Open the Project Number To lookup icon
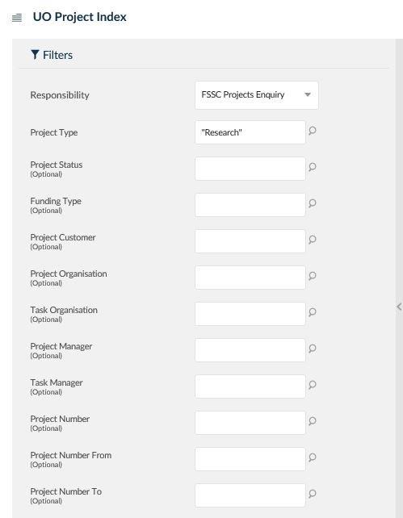Image resolution: width=403 pixels, height=518 pixels. (313, 494)
